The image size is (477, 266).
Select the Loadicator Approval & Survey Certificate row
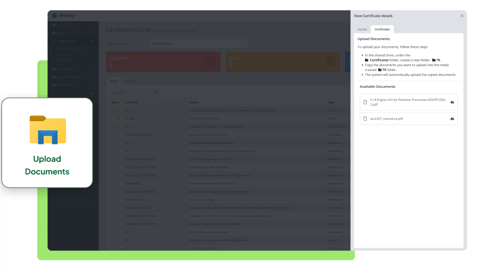tap(230, 224)
